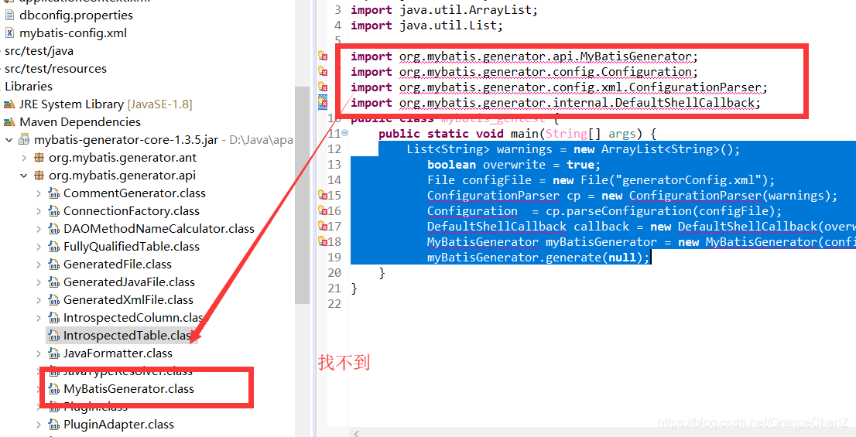Expand ConnectionFactory.class

38,211
